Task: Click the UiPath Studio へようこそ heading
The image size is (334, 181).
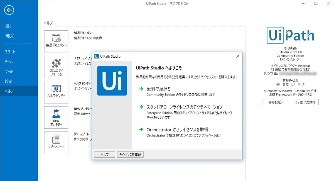Action: (x=159, y=68)
